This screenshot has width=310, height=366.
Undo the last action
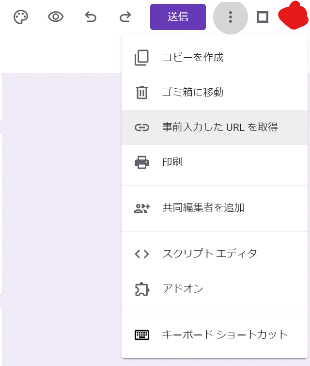91,17
